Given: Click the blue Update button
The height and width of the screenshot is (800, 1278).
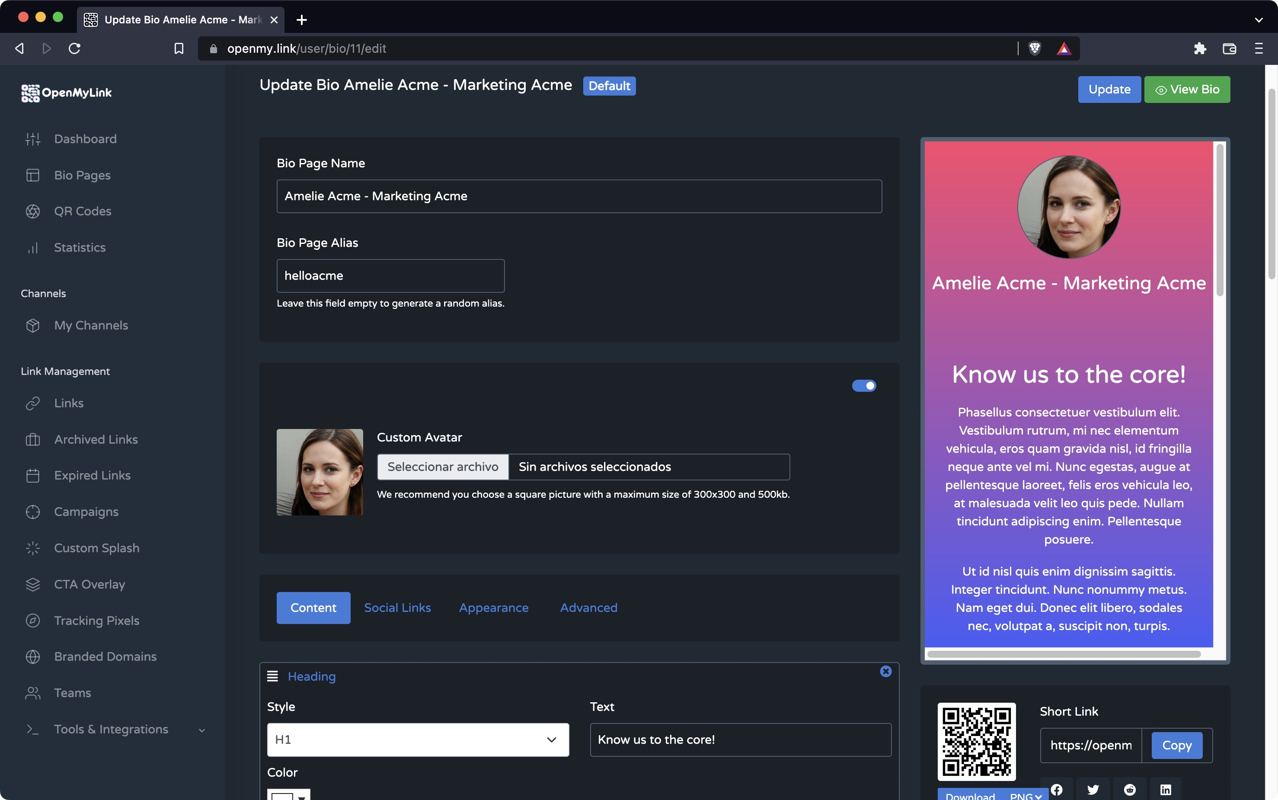Looking at the screenshot, I should pos(1109,90).
